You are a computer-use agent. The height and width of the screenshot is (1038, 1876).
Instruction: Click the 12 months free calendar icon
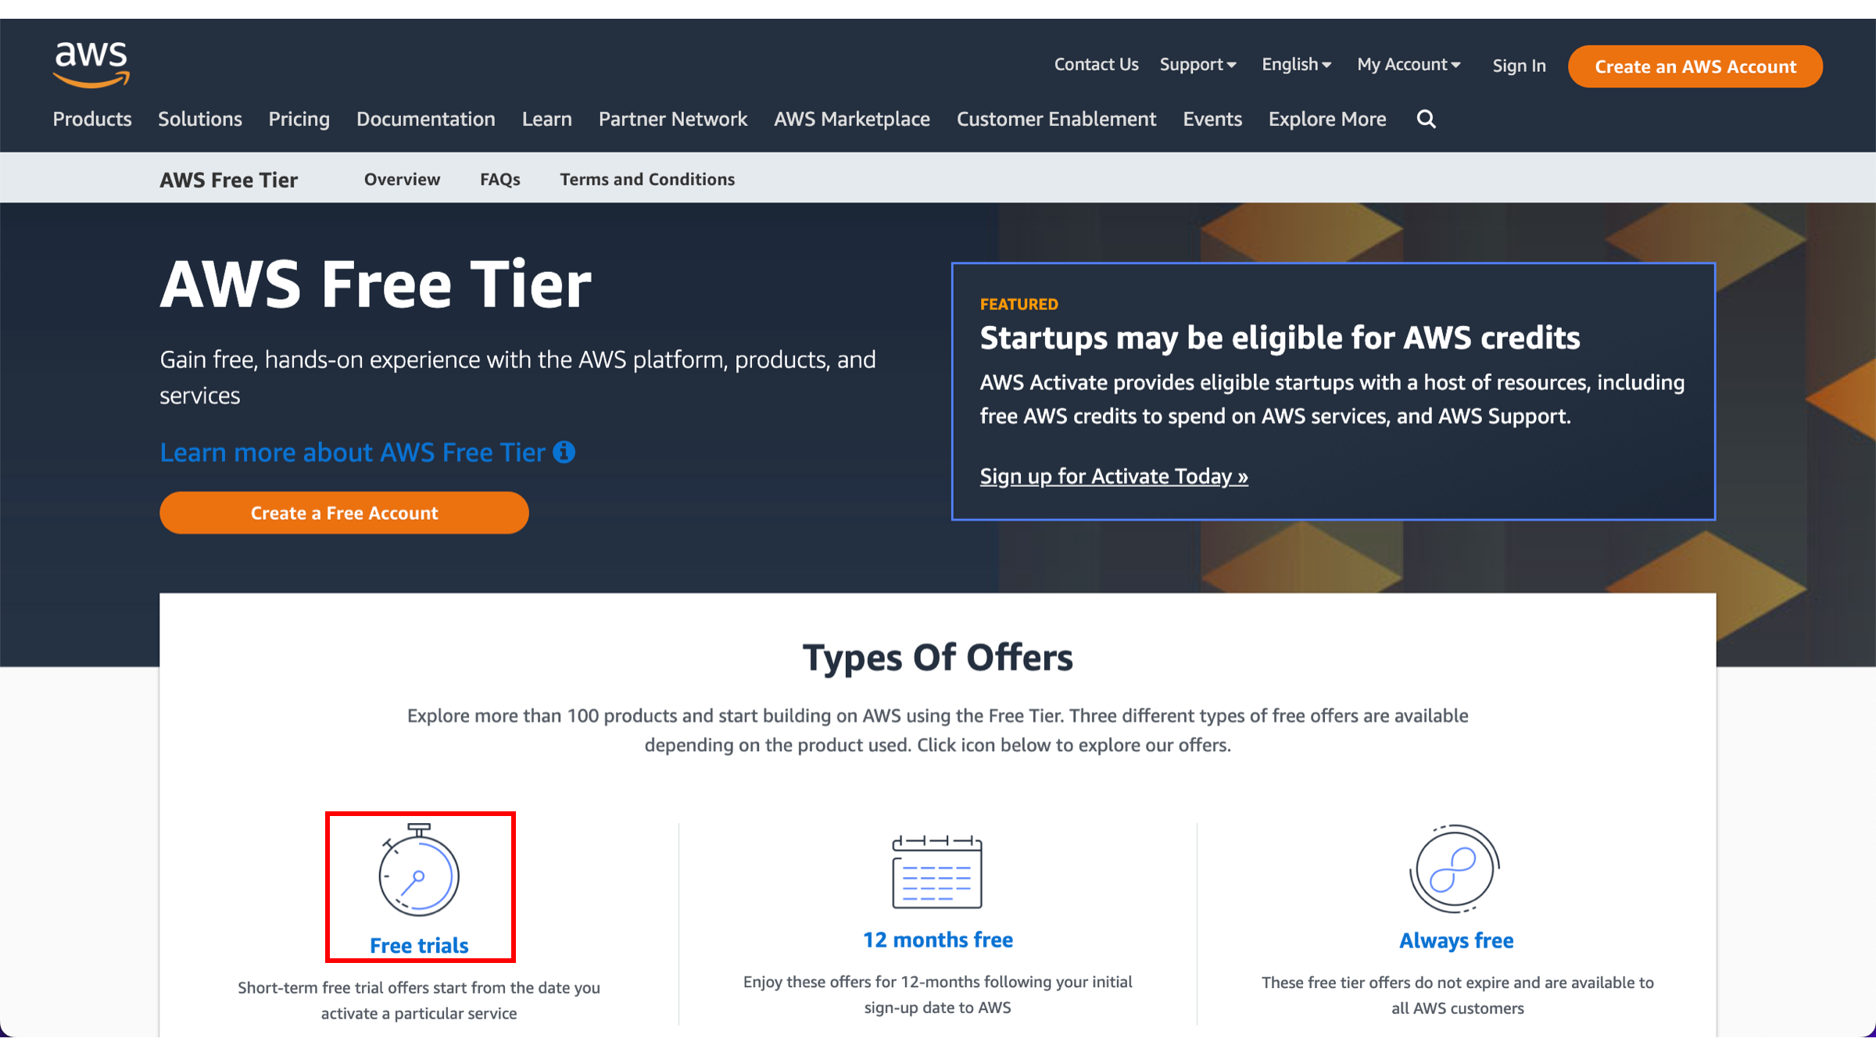936,869
